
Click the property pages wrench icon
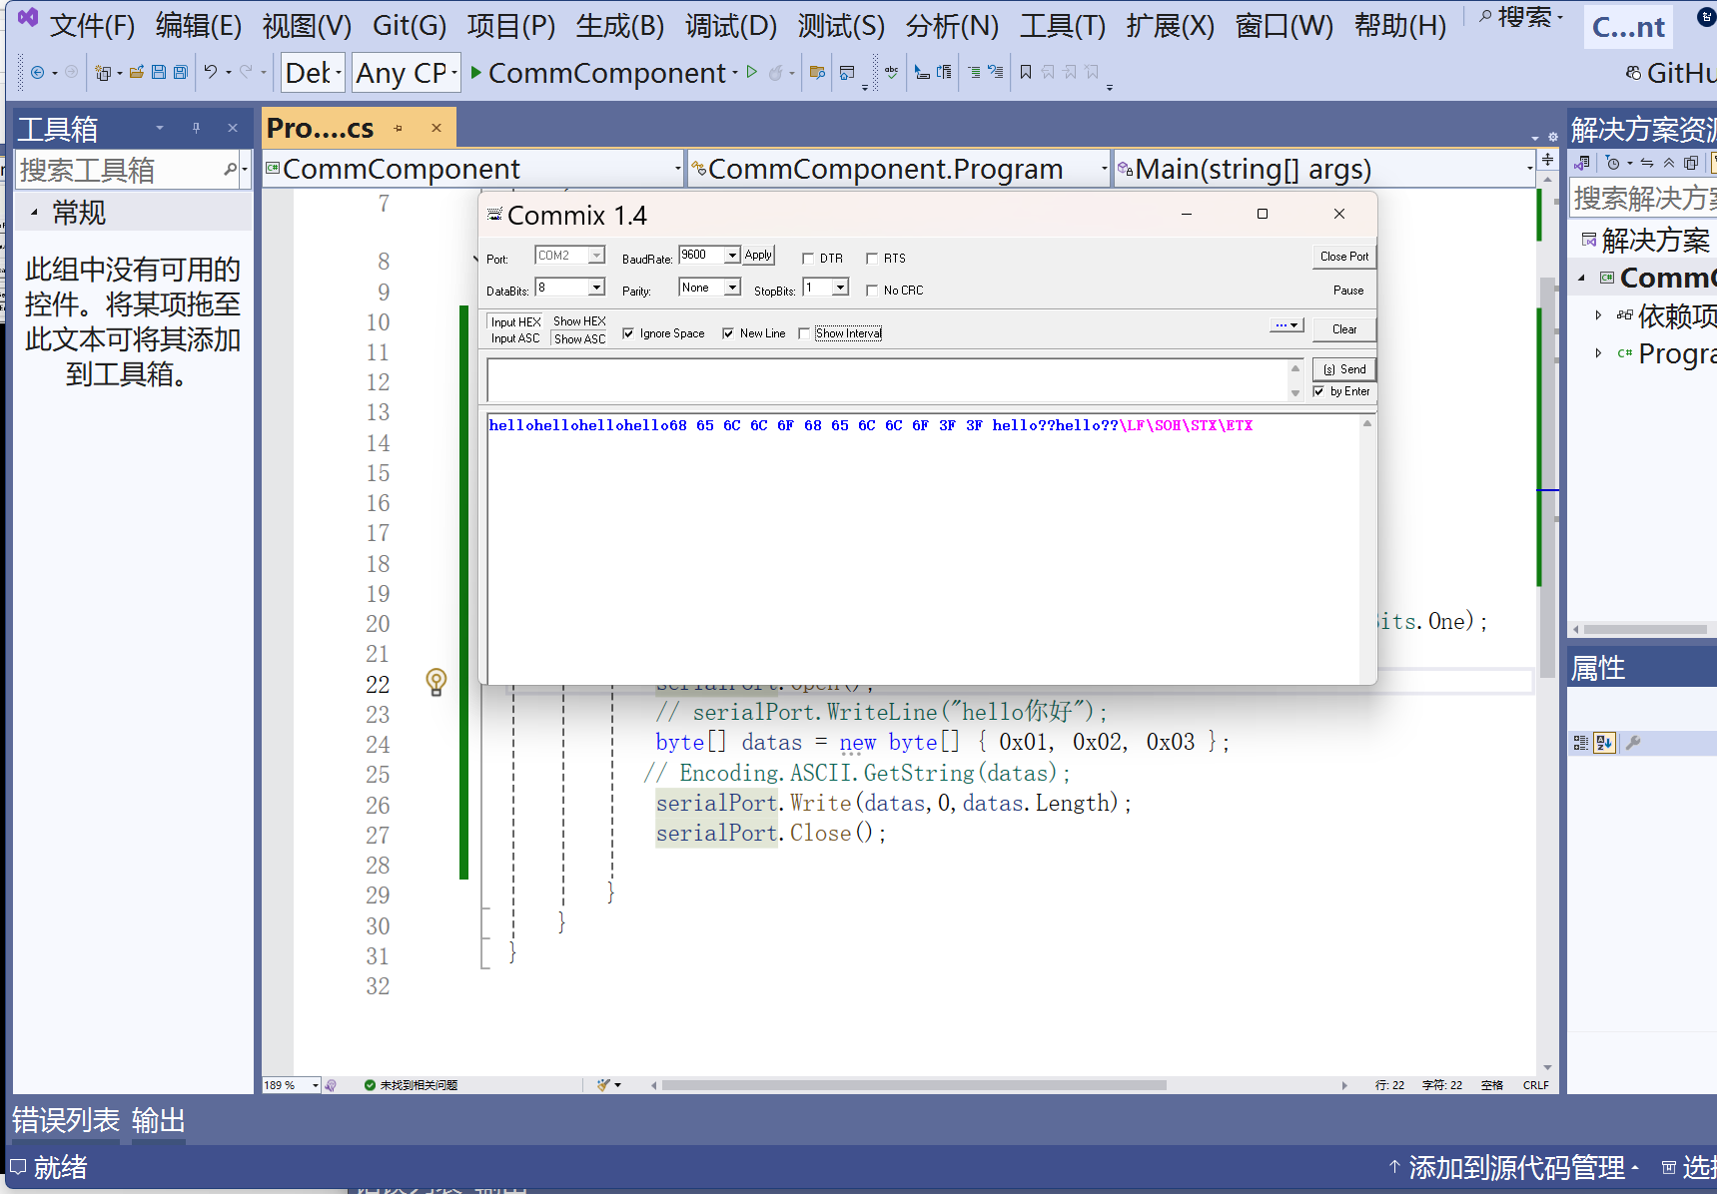(1633, 743)
